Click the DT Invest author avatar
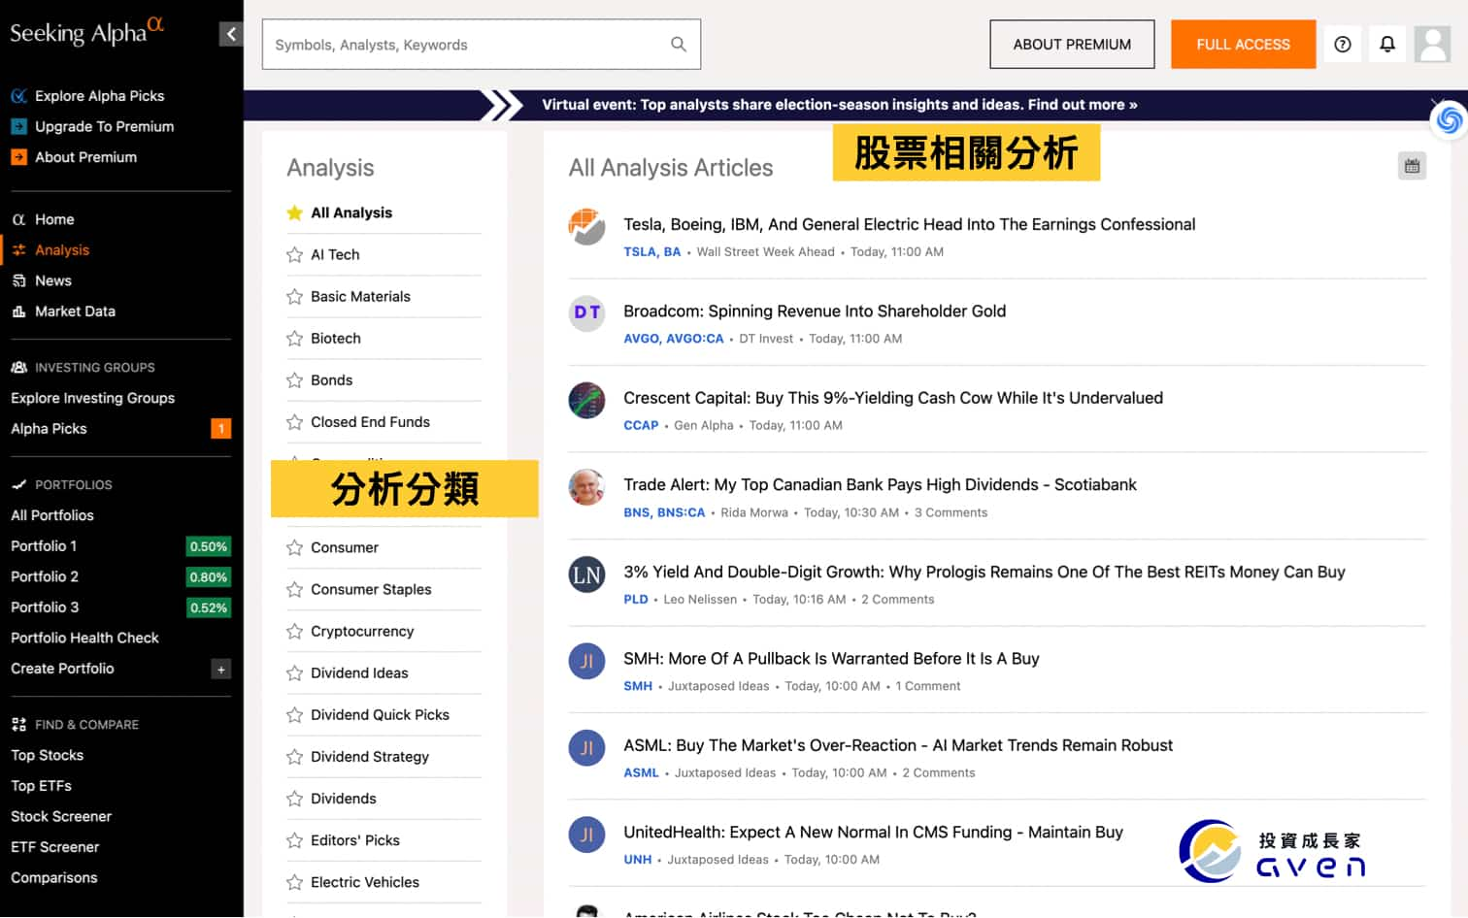The width and height of the screenshot is (1468, 918). pos(586,312)
